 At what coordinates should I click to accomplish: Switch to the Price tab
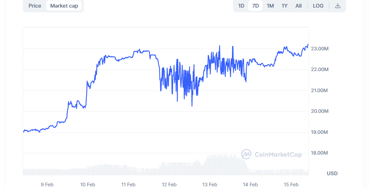[x=35, y=6]
